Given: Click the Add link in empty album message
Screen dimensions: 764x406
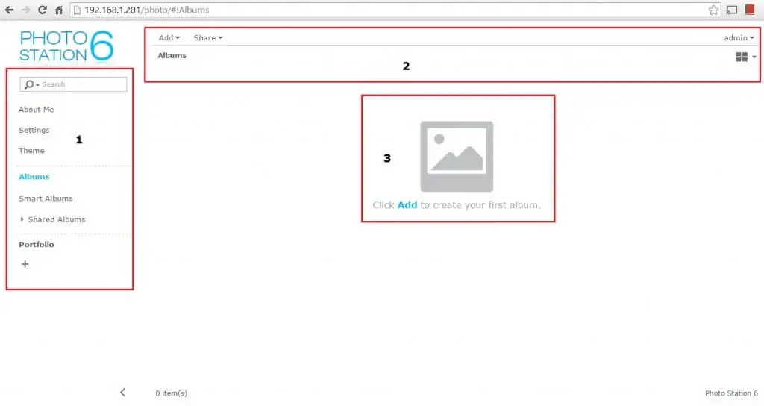Looking at the screenshot, I should click(x=407, y=204).
